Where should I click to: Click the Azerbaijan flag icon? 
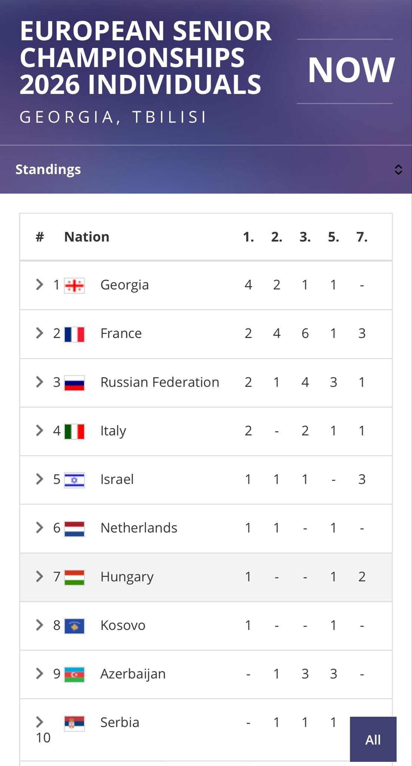(74, 675)
